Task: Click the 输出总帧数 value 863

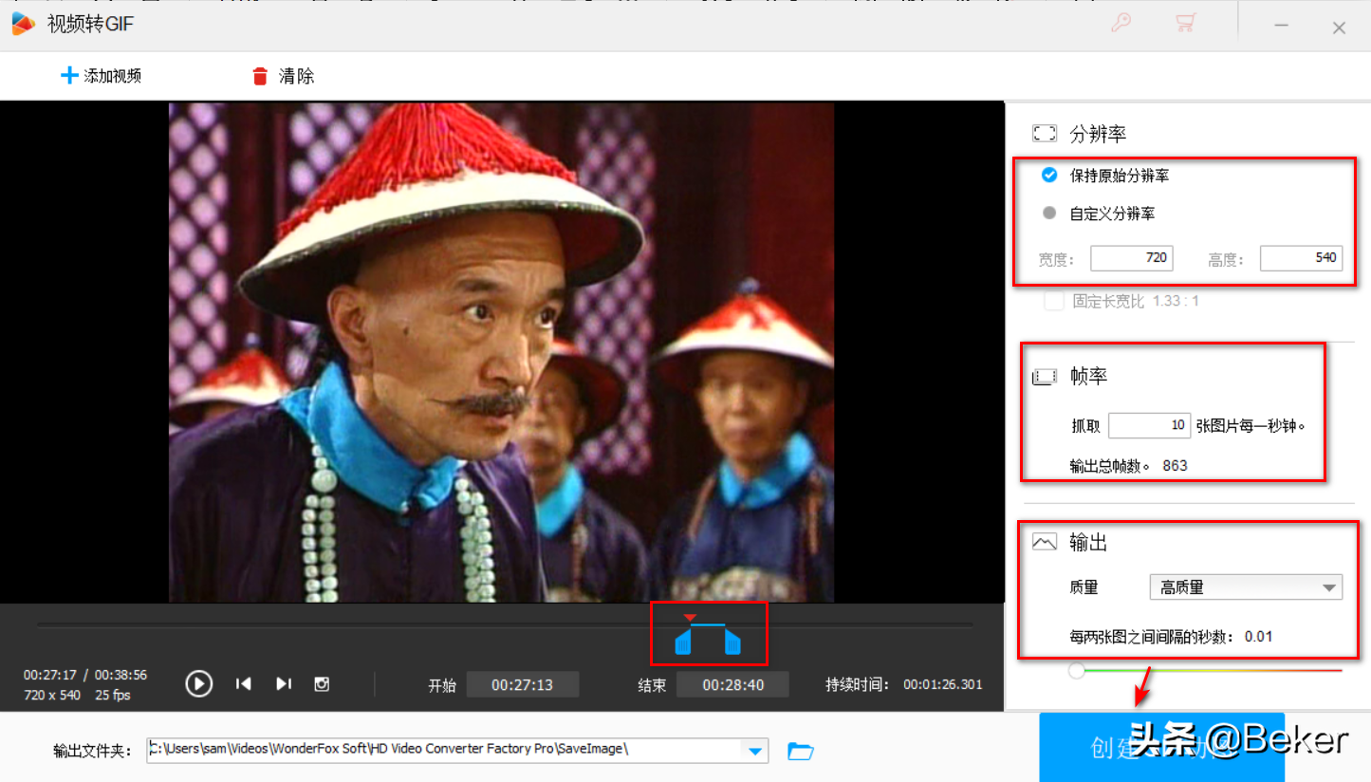Action: pos(1175,465)
